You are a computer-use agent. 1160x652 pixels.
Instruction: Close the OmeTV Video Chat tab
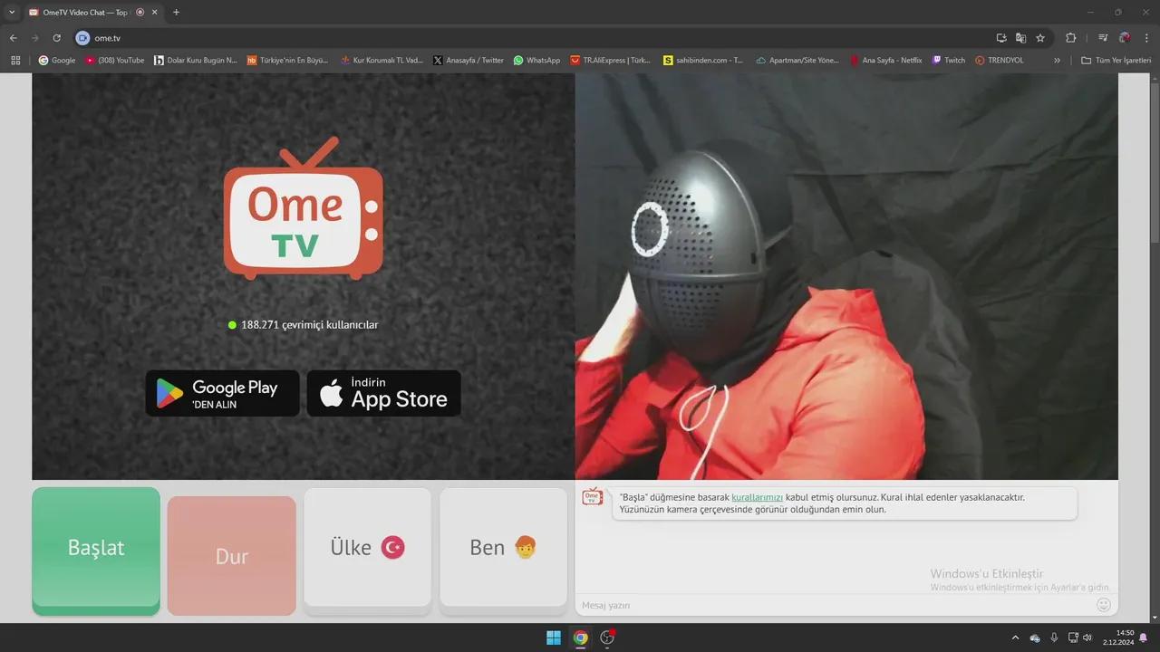point(154,13)
